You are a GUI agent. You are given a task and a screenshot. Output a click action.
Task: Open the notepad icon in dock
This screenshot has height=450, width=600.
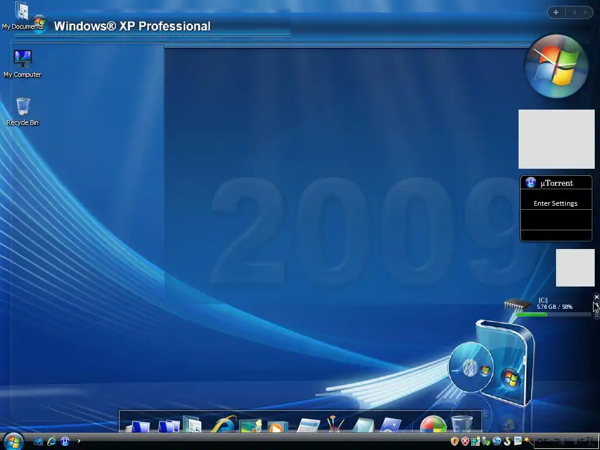pyautogui.click(x=363, y=425)
